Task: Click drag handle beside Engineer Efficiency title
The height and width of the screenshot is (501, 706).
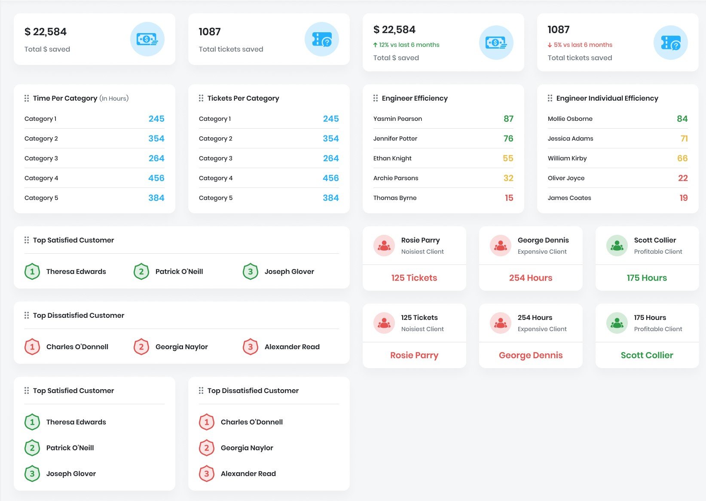Action: coord(376,98)
